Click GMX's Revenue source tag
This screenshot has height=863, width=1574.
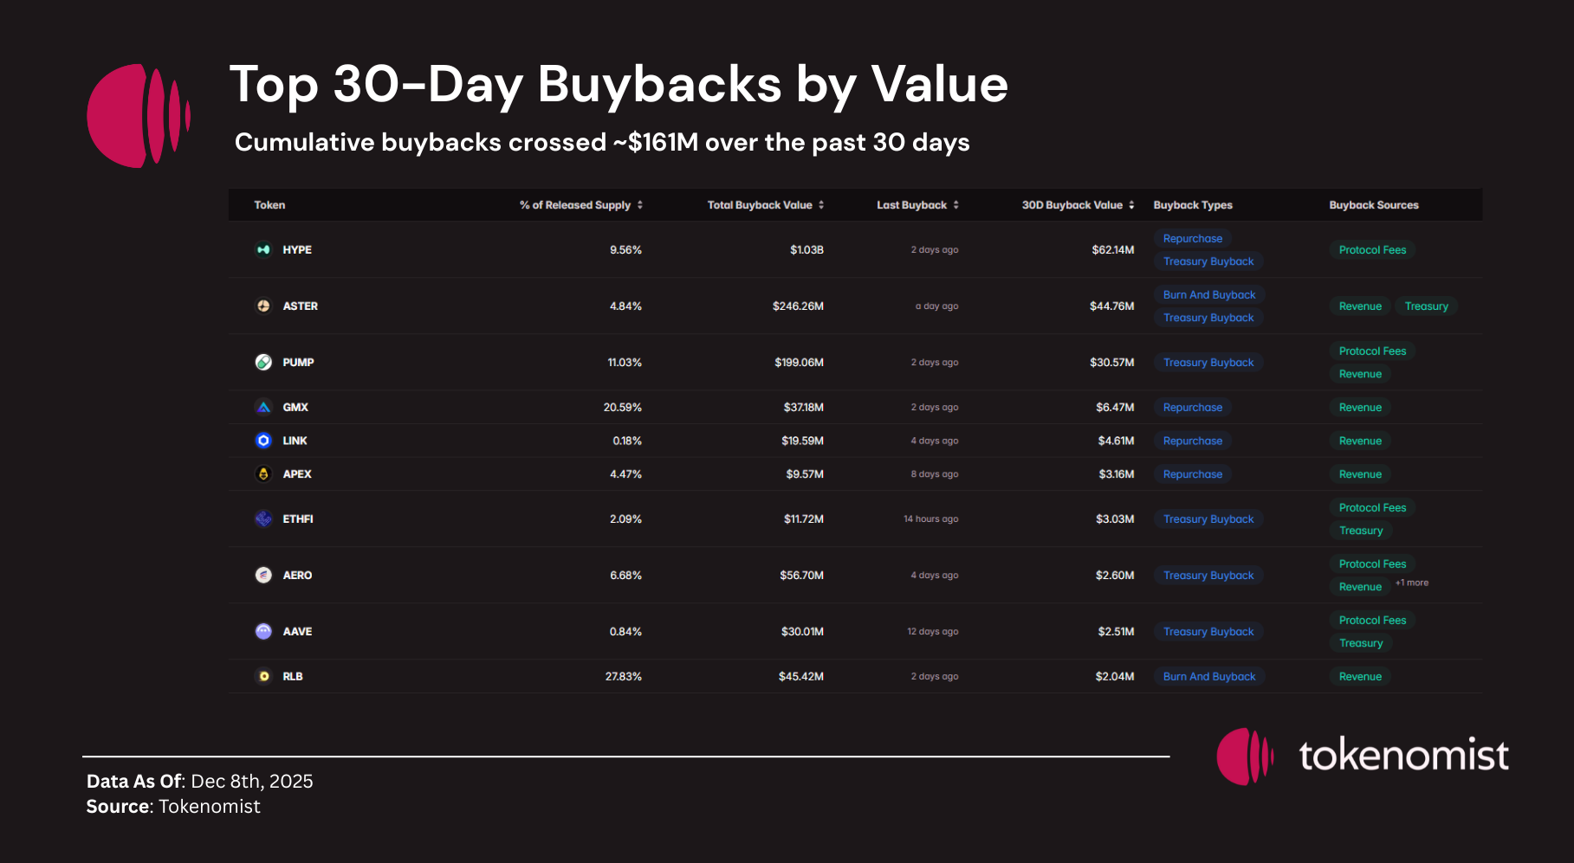point(1360,408)
